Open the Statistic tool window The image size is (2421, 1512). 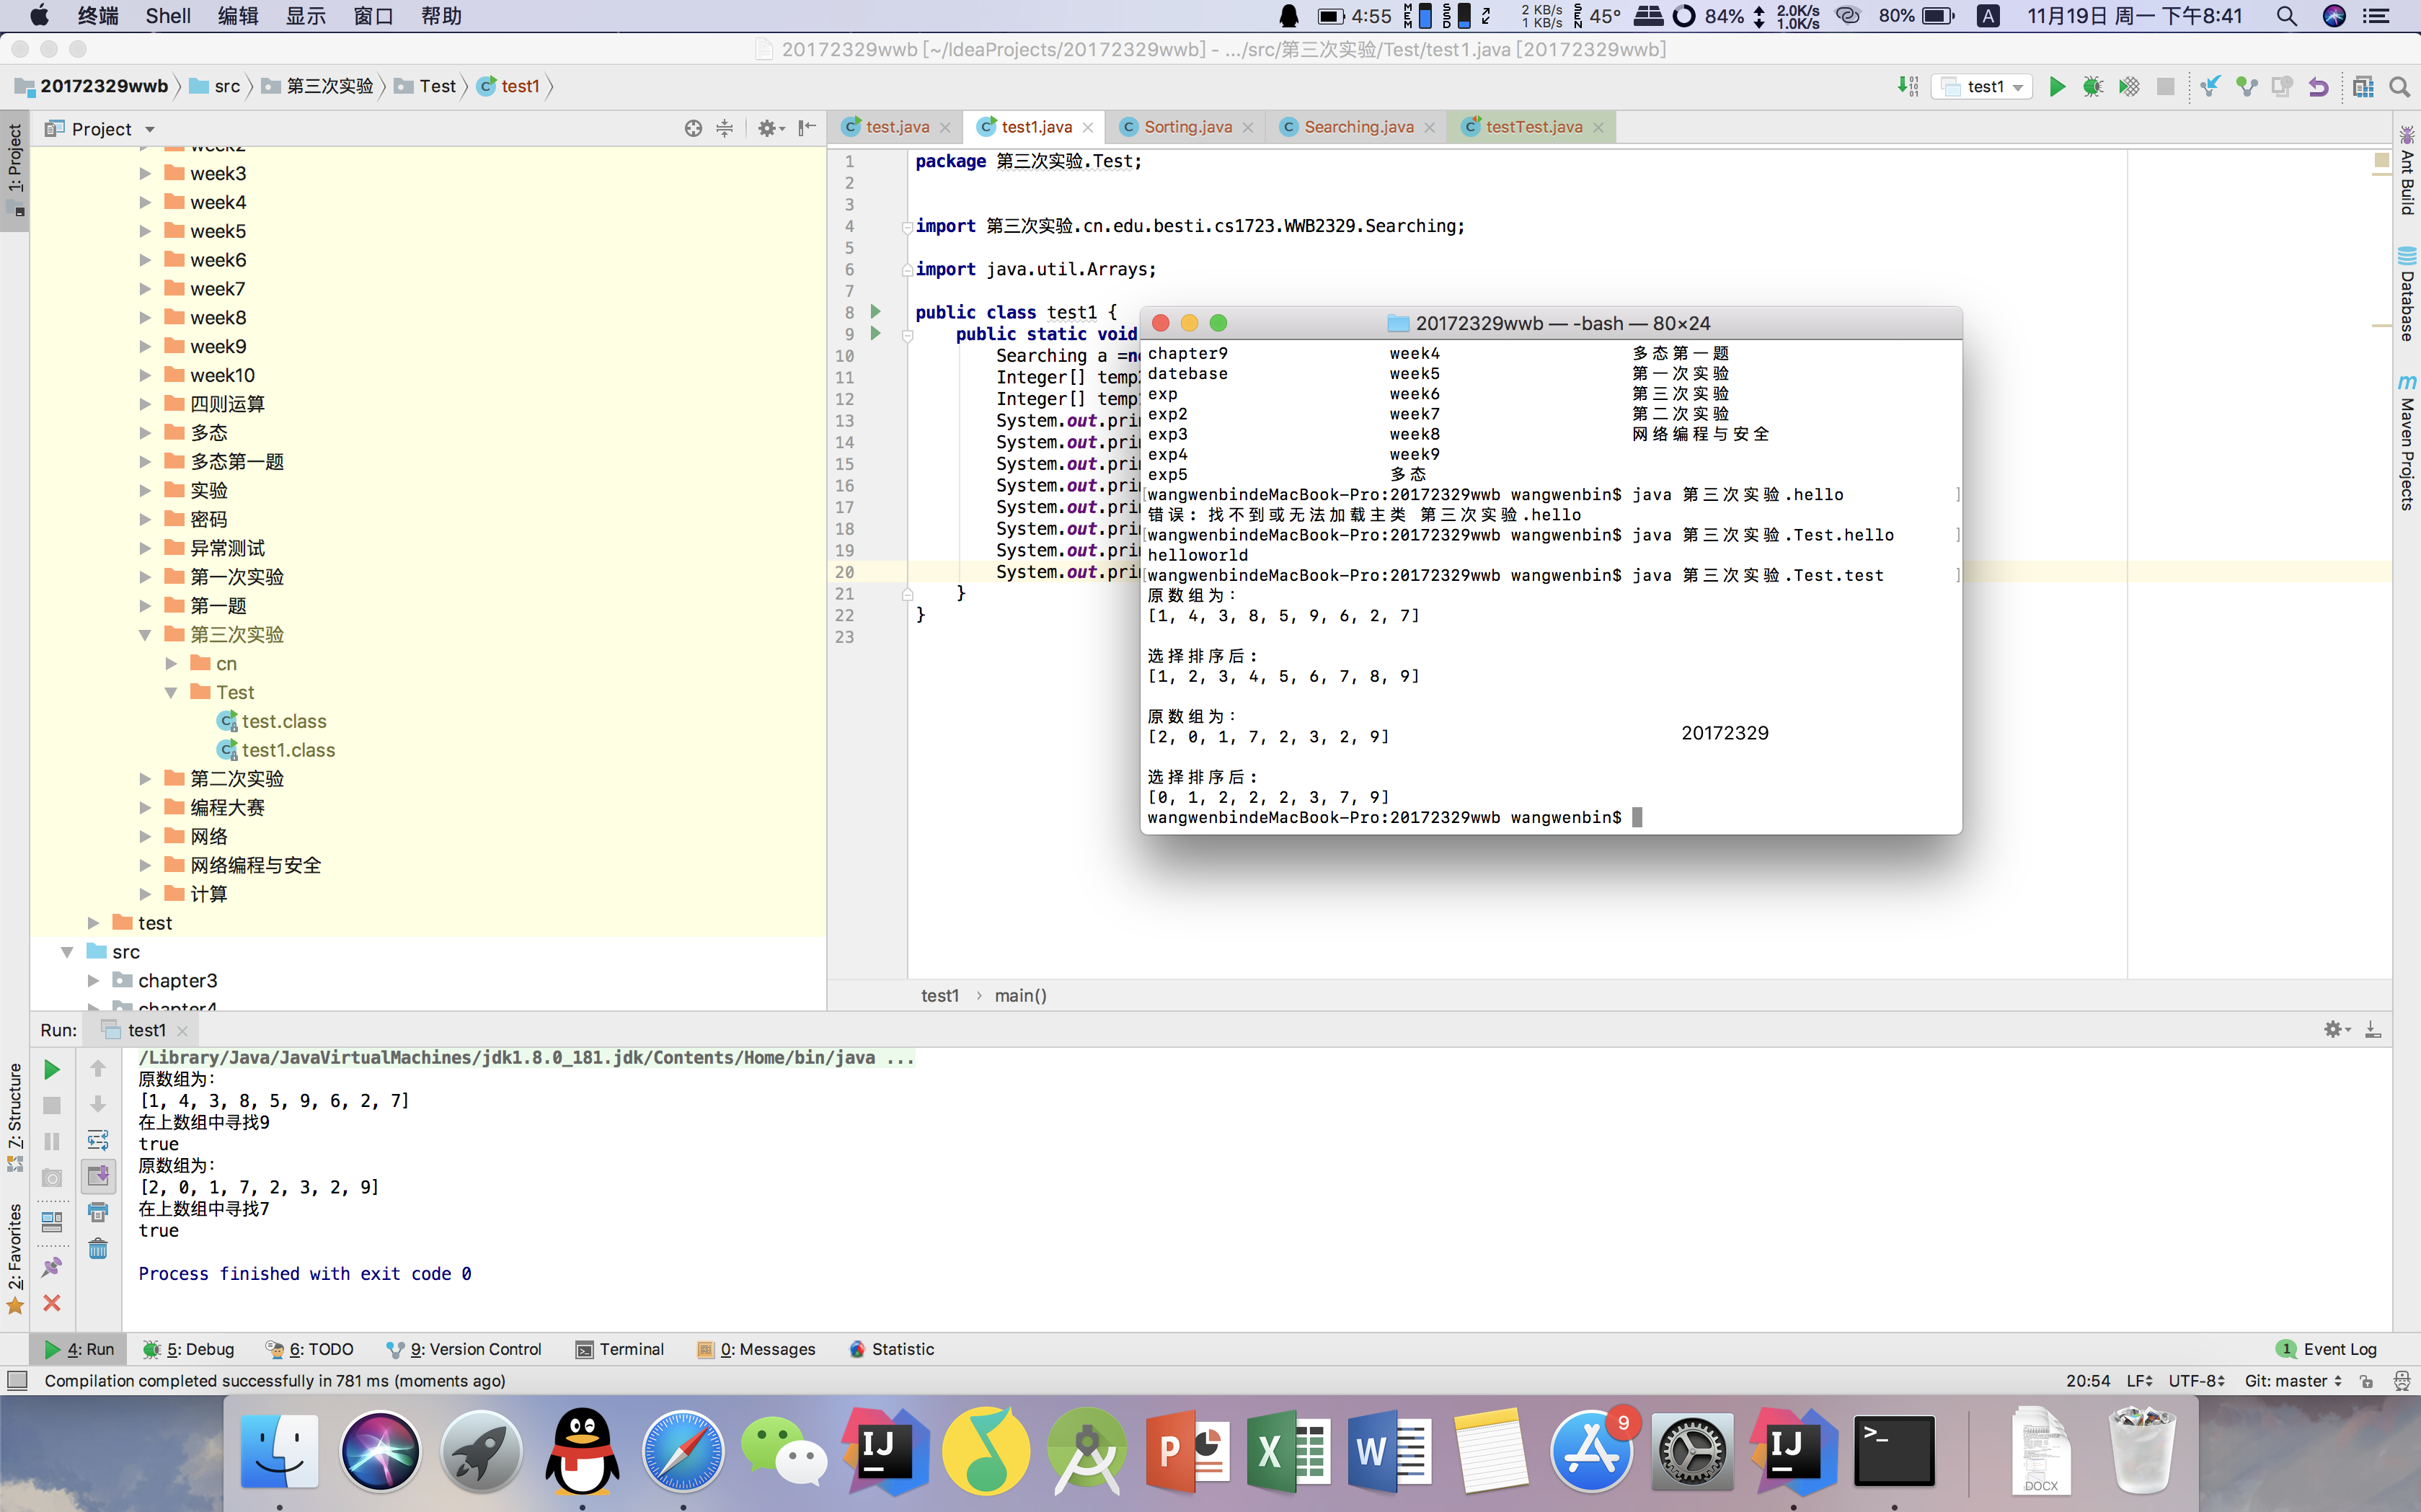click(x=891, y=1349)
